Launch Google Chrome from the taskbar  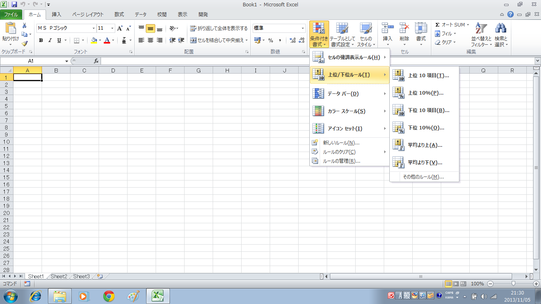pos(109,296)
